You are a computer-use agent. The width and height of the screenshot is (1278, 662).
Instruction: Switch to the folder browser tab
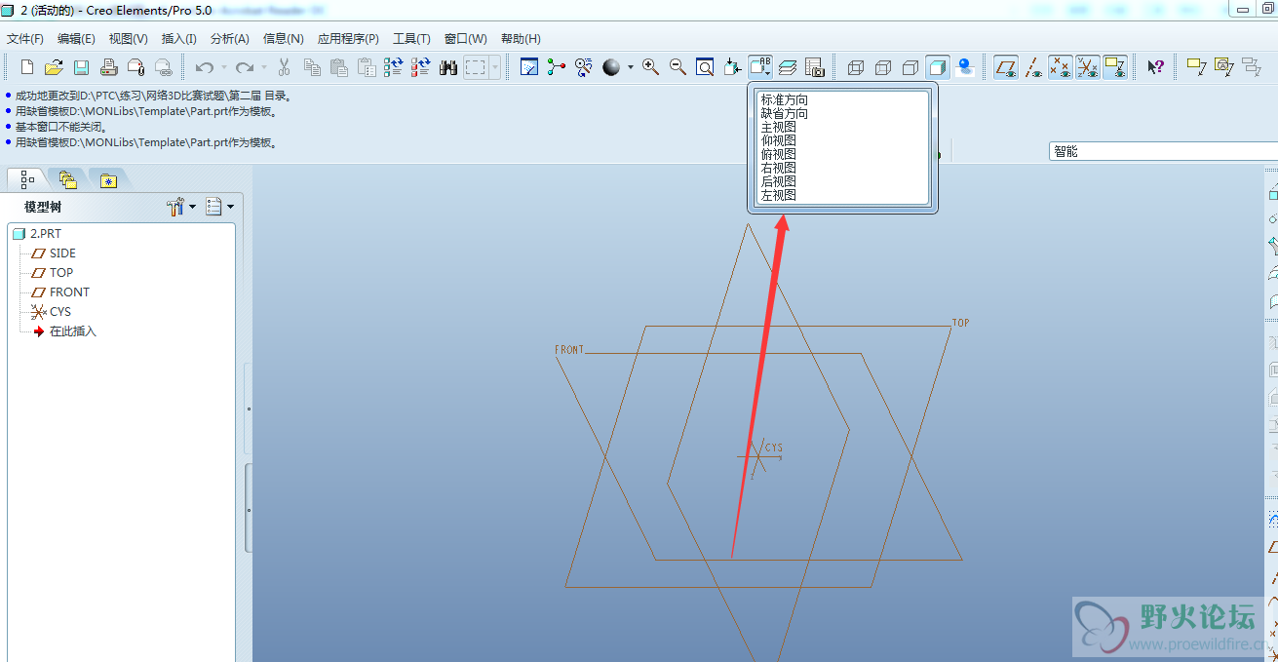[67, 179]
